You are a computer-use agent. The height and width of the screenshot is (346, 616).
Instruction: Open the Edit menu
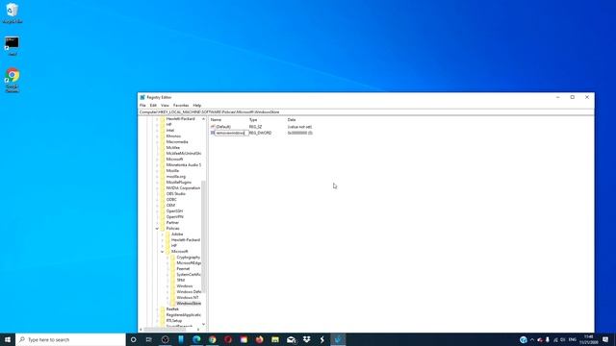coord(153,106)
